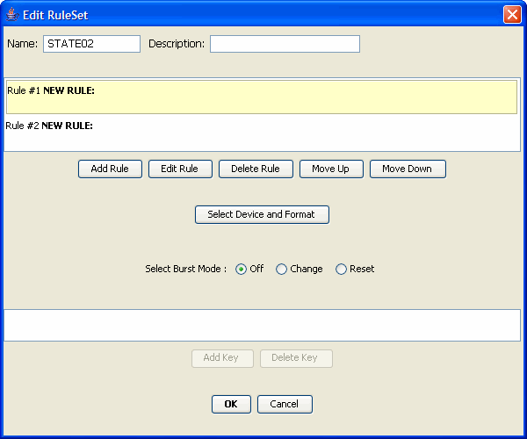Click the disabled Delete Key button
The width and height of the screenshot is (527, 439).
coord(296,358)
